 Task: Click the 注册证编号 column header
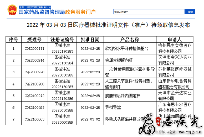pos(62,39)
